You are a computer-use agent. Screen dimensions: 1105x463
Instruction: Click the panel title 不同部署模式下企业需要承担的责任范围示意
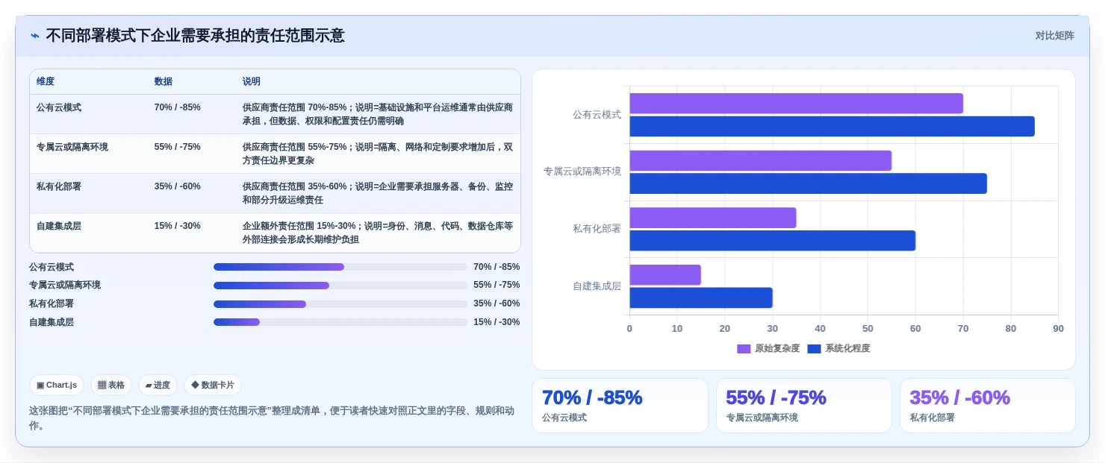pos(195,36)
